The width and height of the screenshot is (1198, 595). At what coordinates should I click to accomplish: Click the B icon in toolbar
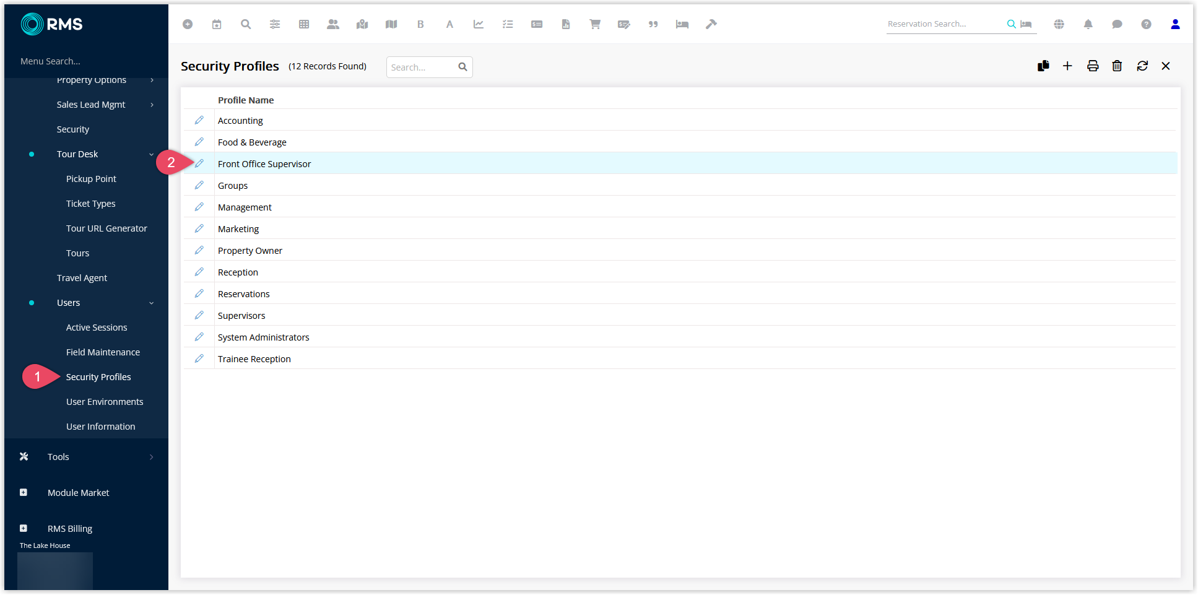click(420, 24)
